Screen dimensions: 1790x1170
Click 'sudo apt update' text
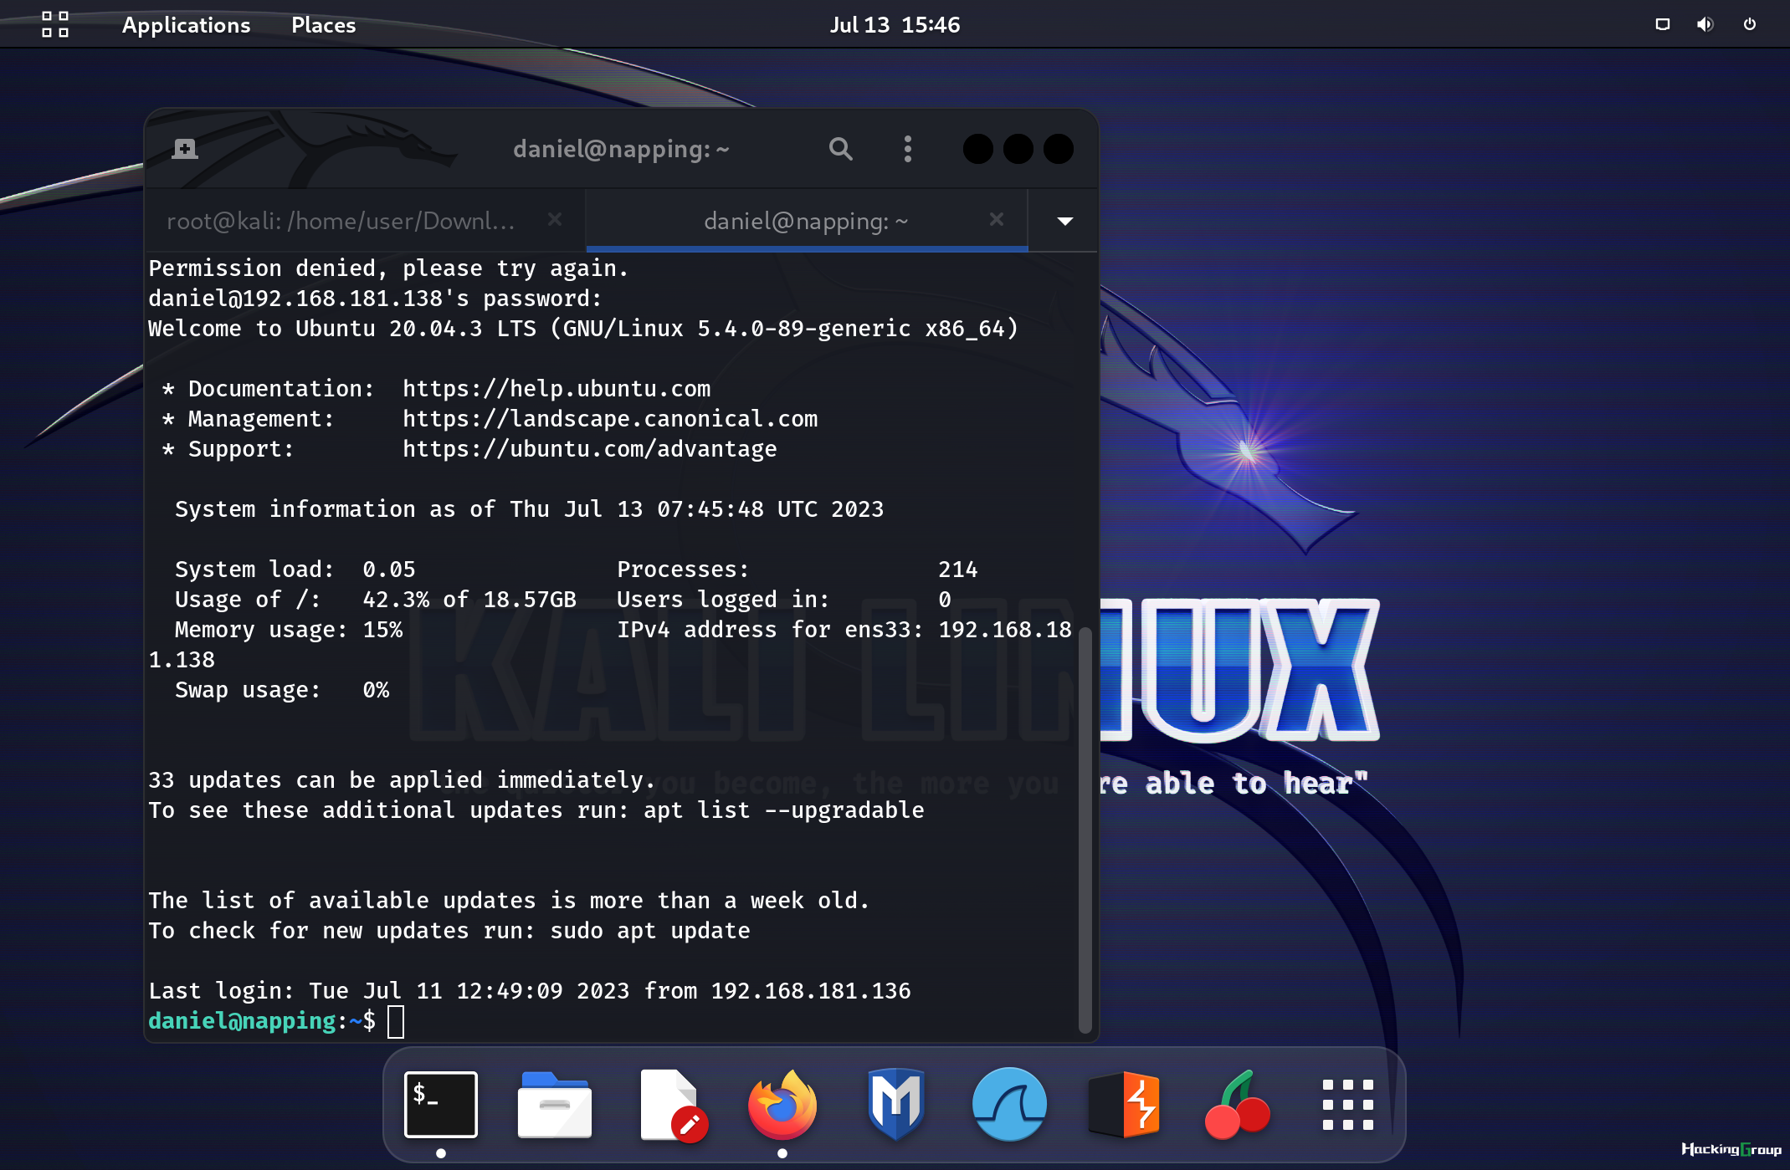coord(650,931)
